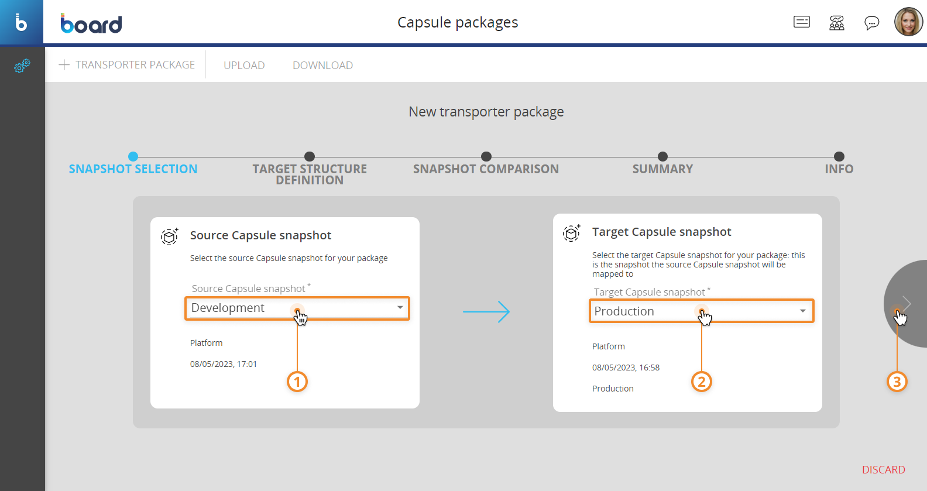Open system administration gears icon in sidebar
Screen dimensions: 927x491
22,66
